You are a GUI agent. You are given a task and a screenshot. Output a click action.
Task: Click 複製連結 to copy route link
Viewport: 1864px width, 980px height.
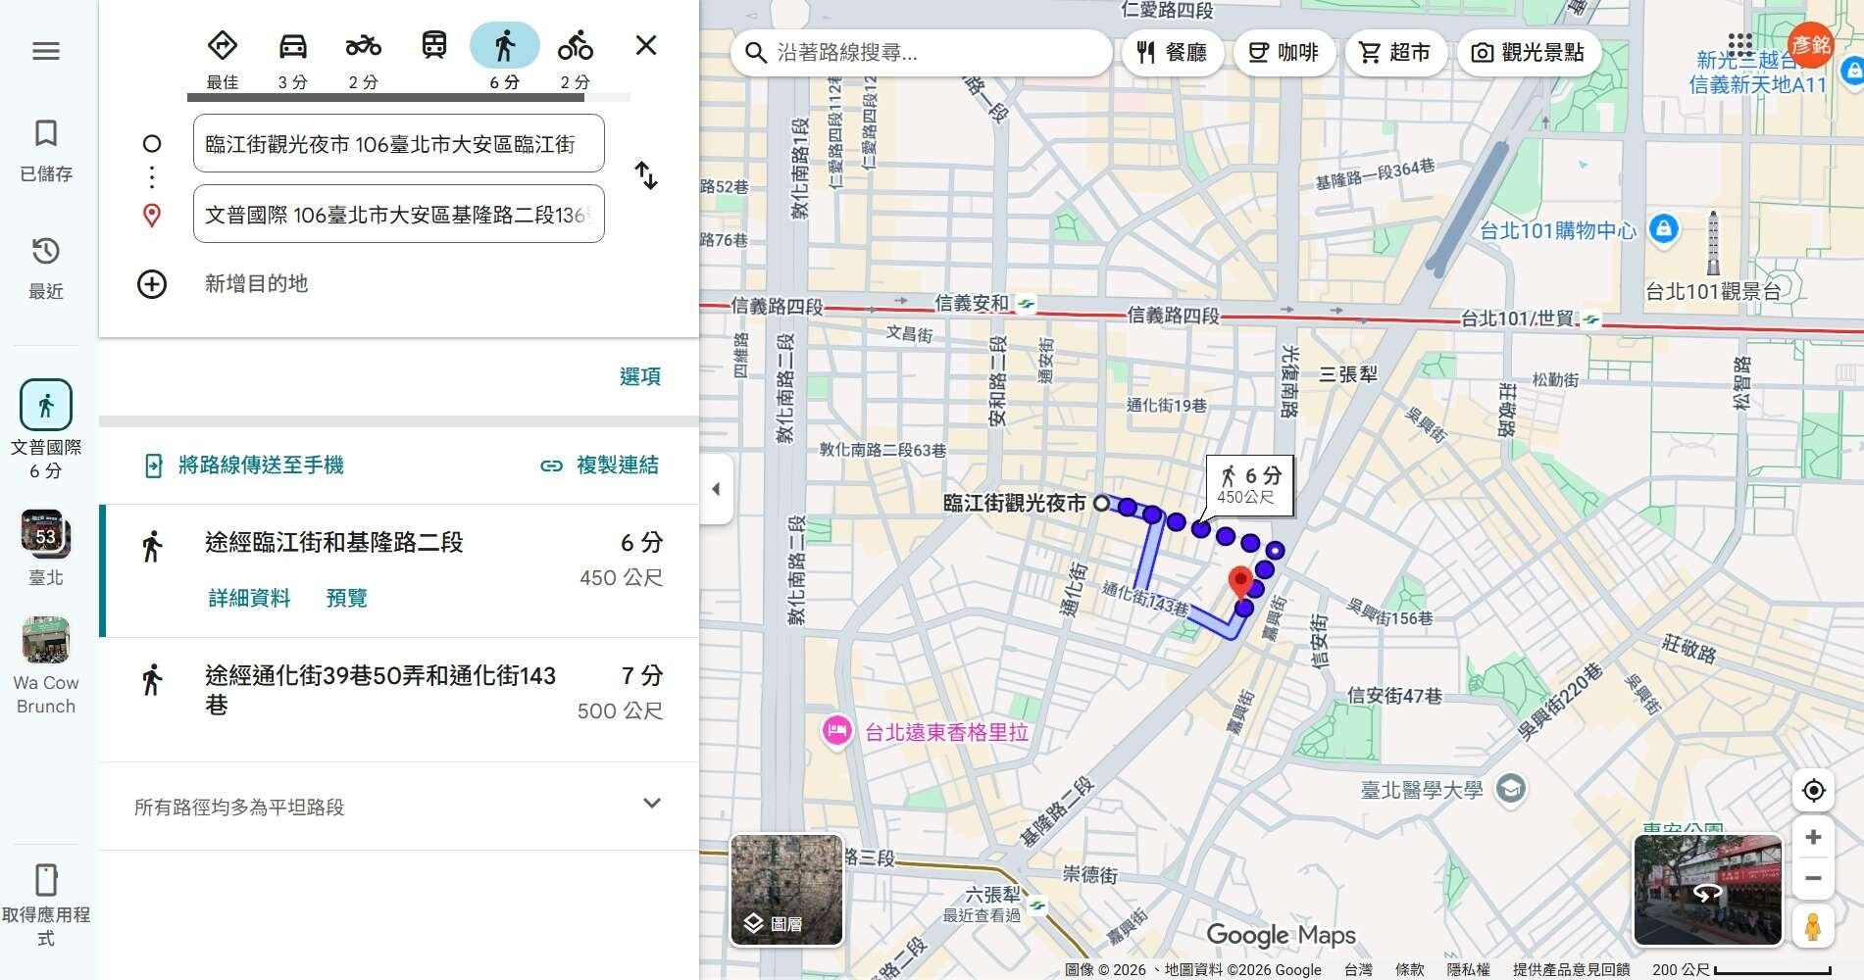599,465
